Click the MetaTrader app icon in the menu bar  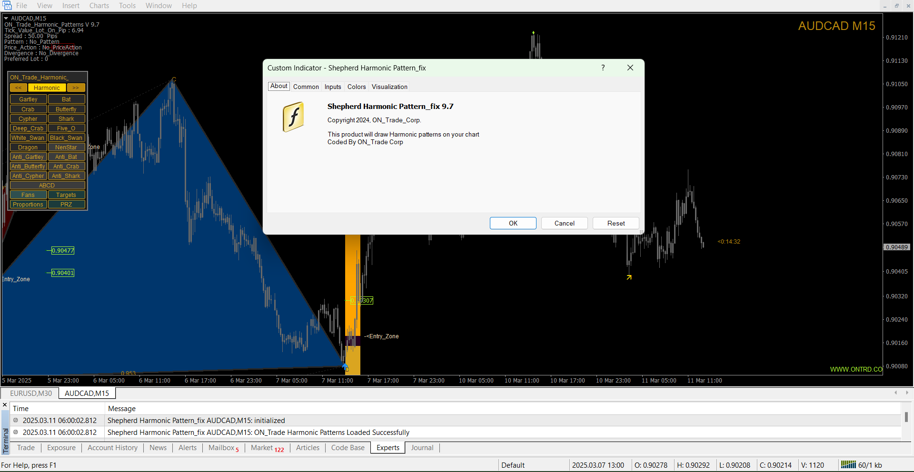tap(7, 6)
